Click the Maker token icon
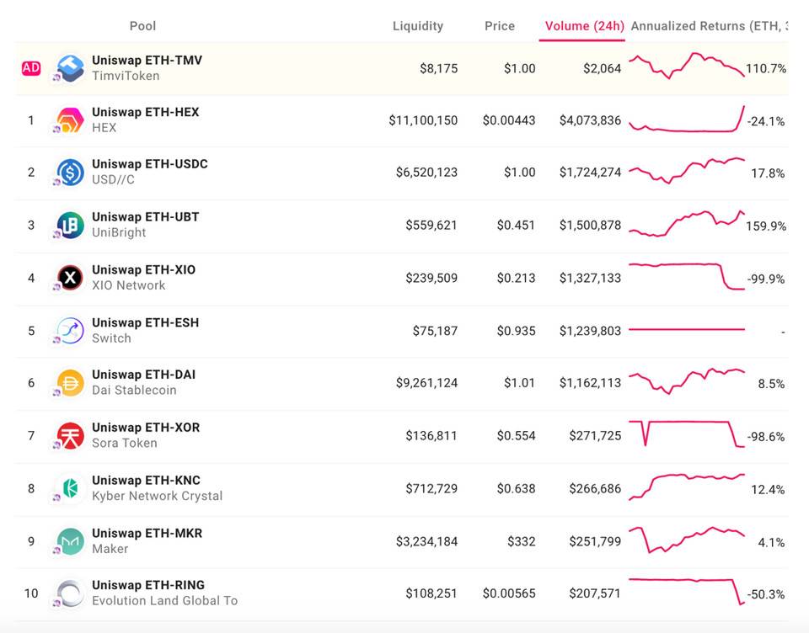The height and width of the screenshot is (633, 809). pyautogui.click(x=70, y=541)
